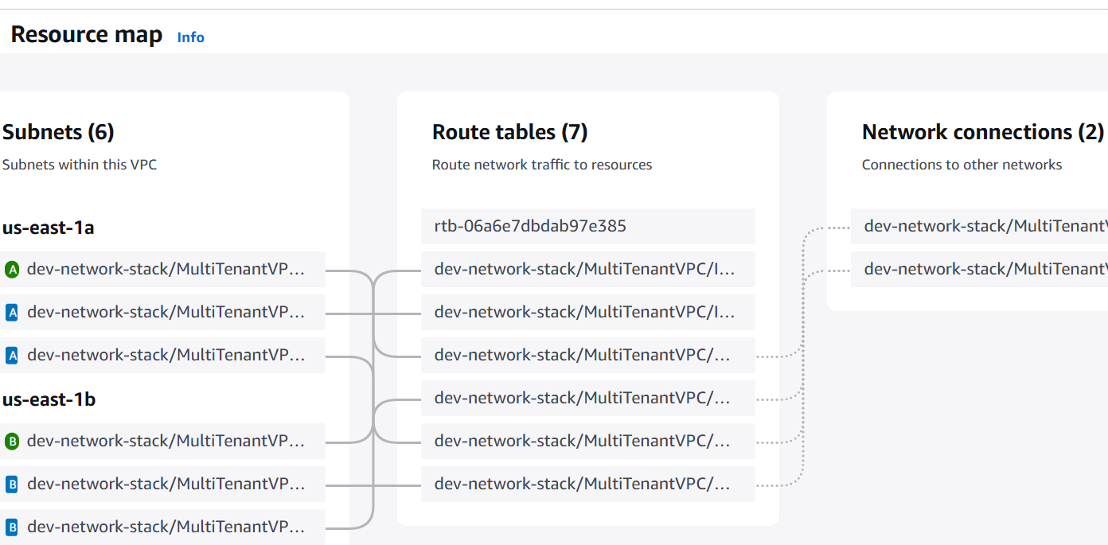Select the first network connection entry
Screen dimensions: 1108x545
coord(979,226)
